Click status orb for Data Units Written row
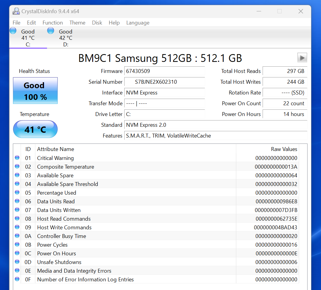The image size is (321, 290). [x=17, y=210]
